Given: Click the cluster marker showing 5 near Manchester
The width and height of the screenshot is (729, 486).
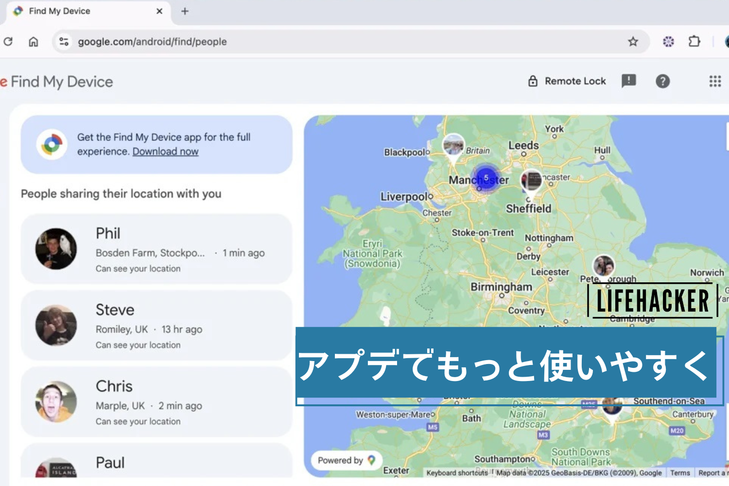Looking at the screenshot, I should 486,178.
